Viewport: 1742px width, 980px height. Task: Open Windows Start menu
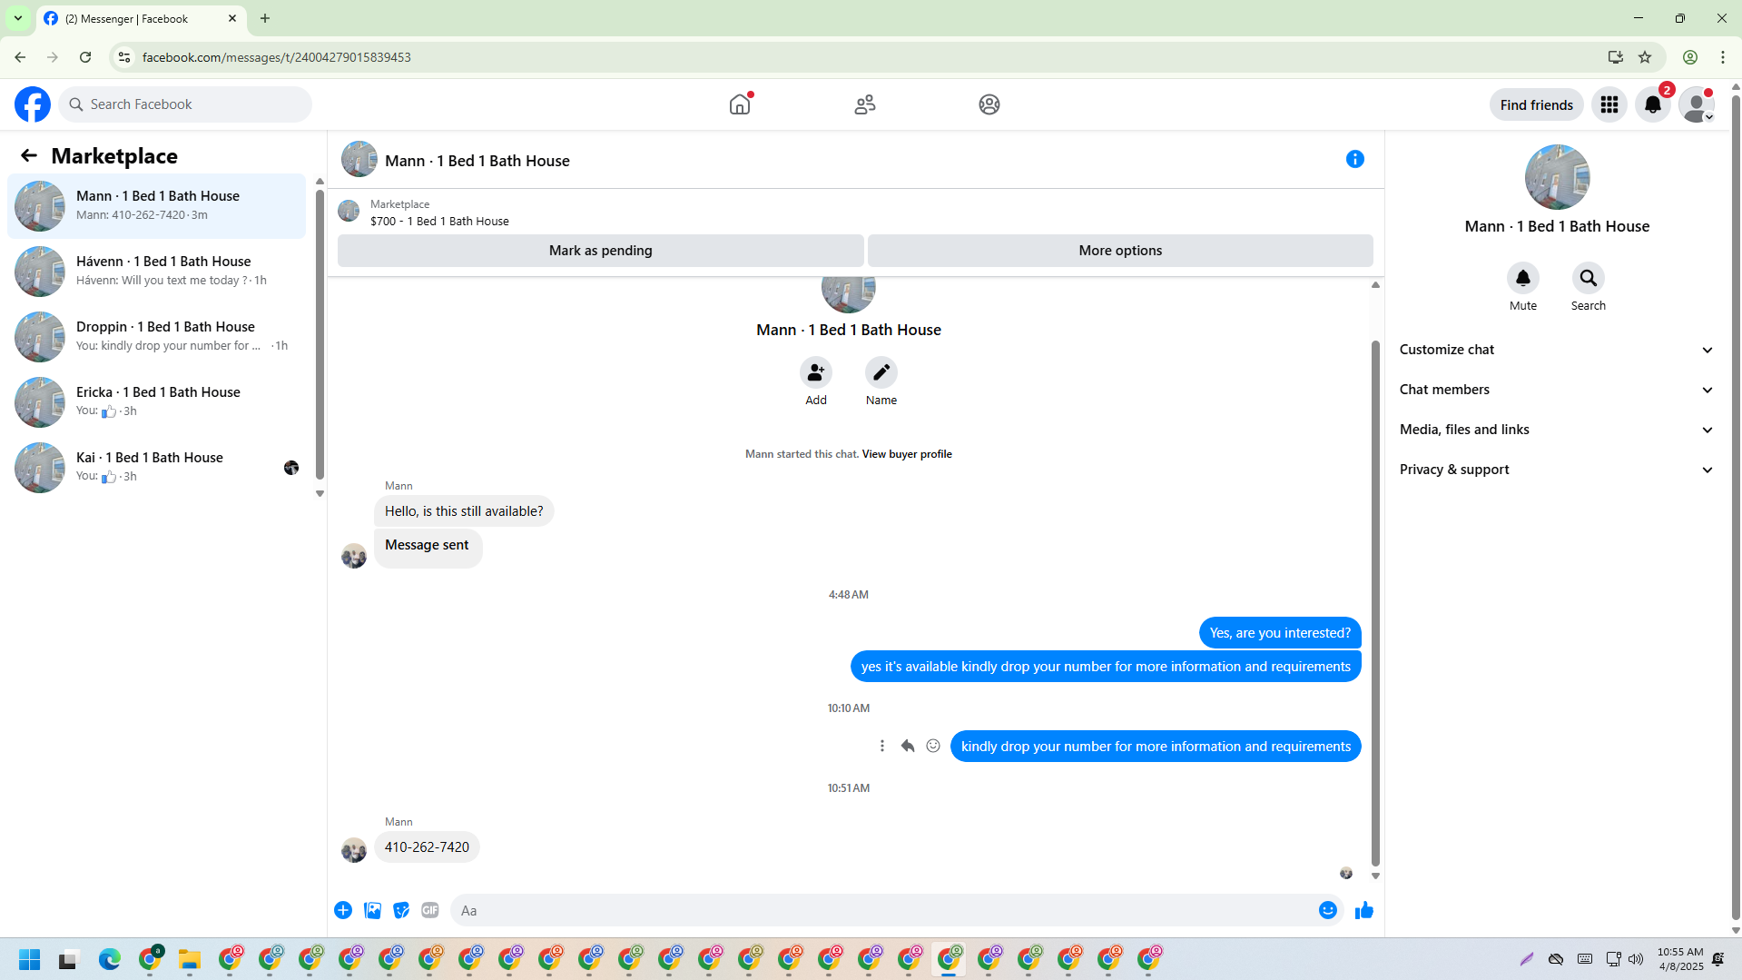click(30, 959)
